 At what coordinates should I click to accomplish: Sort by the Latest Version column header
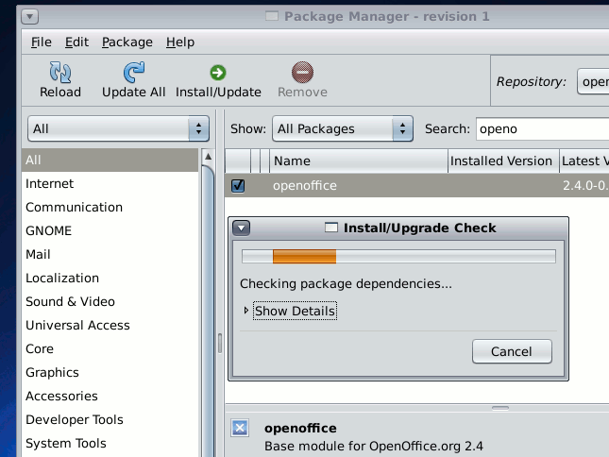[584, 161]
